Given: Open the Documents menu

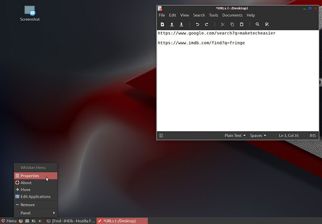Looking at the screenshot, I should (232, 15).
